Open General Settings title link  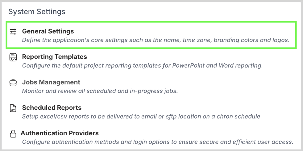[x=48, y=31]
